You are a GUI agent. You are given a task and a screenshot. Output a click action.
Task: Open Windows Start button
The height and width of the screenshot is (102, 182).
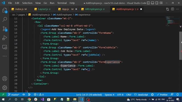pyautogui.click(x=3, y=99)
